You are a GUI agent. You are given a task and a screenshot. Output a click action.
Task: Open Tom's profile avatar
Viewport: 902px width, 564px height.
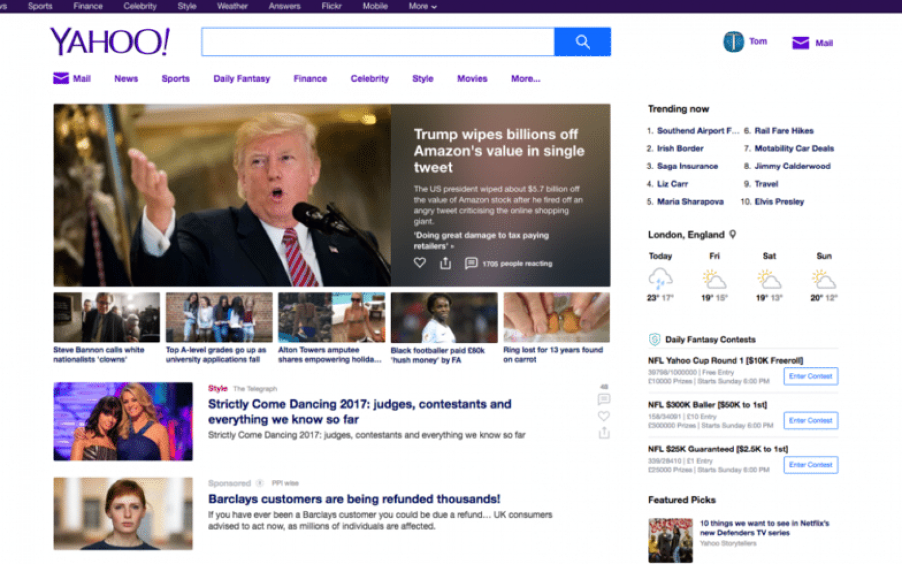click(x=733, y=42)
